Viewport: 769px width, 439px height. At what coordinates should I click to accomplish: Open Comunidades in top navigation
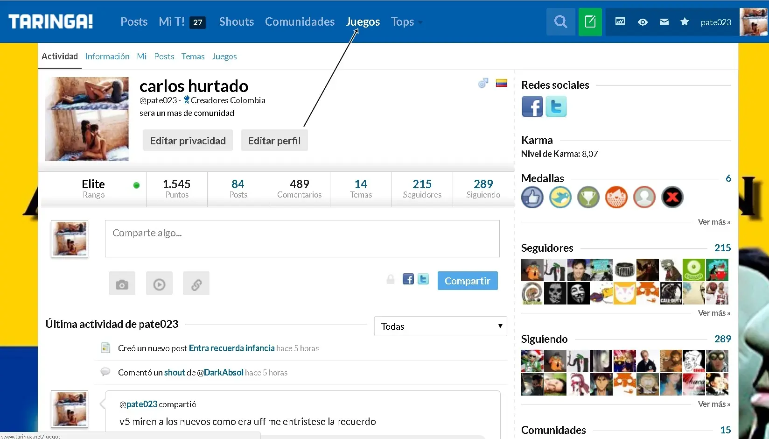click(x=300, y=21)
